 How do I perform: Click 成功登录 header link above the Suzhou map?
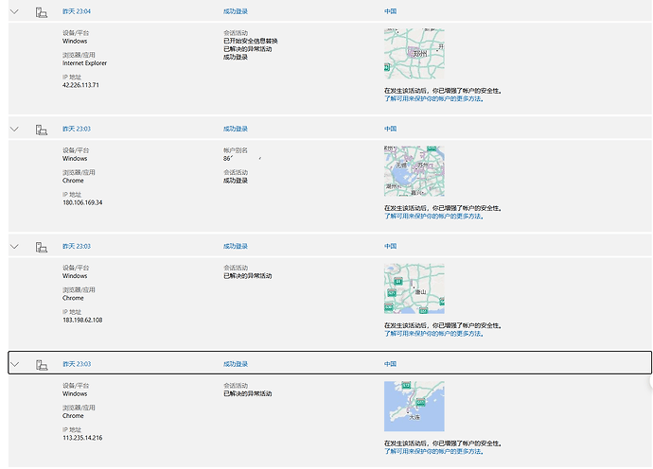(236, 129)
